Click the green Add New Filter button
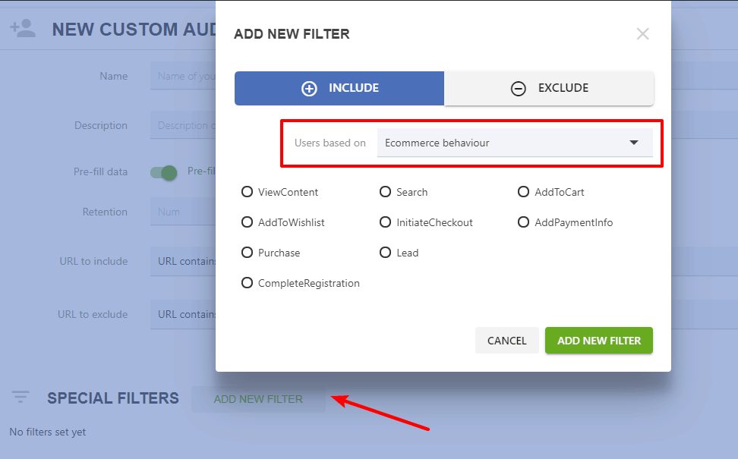 [x=599, y=341]
